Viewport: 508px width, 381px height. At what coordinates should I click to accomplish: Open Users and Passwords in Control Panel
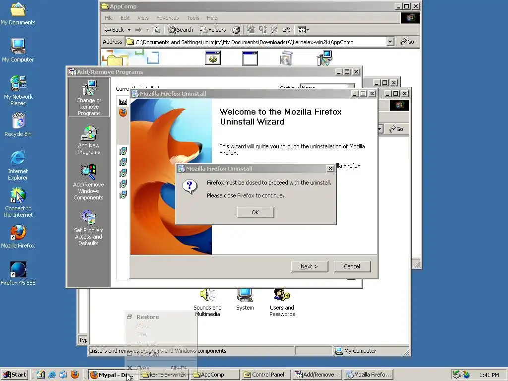282,303
